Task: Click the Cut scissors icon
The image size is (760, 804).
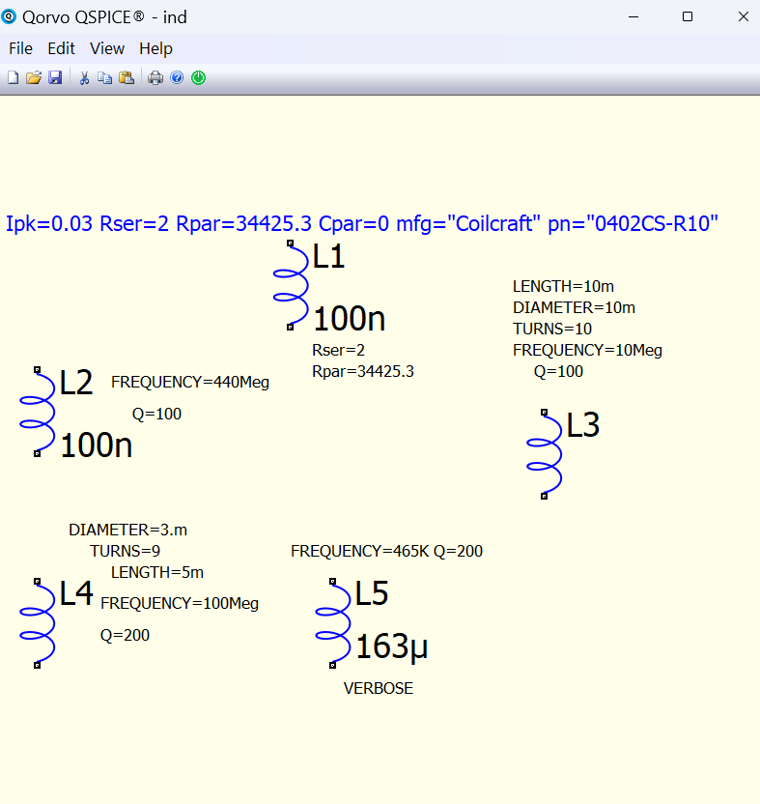Action: [x=84, y=78]
